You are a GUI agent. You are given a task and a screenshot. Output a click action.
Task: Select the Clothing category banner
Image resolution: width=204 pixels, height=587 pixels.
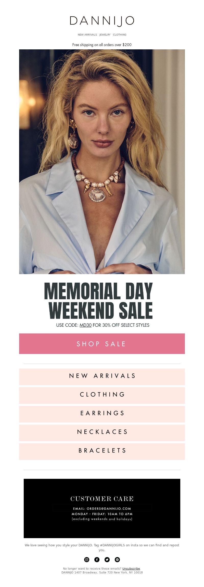(102, 395)
